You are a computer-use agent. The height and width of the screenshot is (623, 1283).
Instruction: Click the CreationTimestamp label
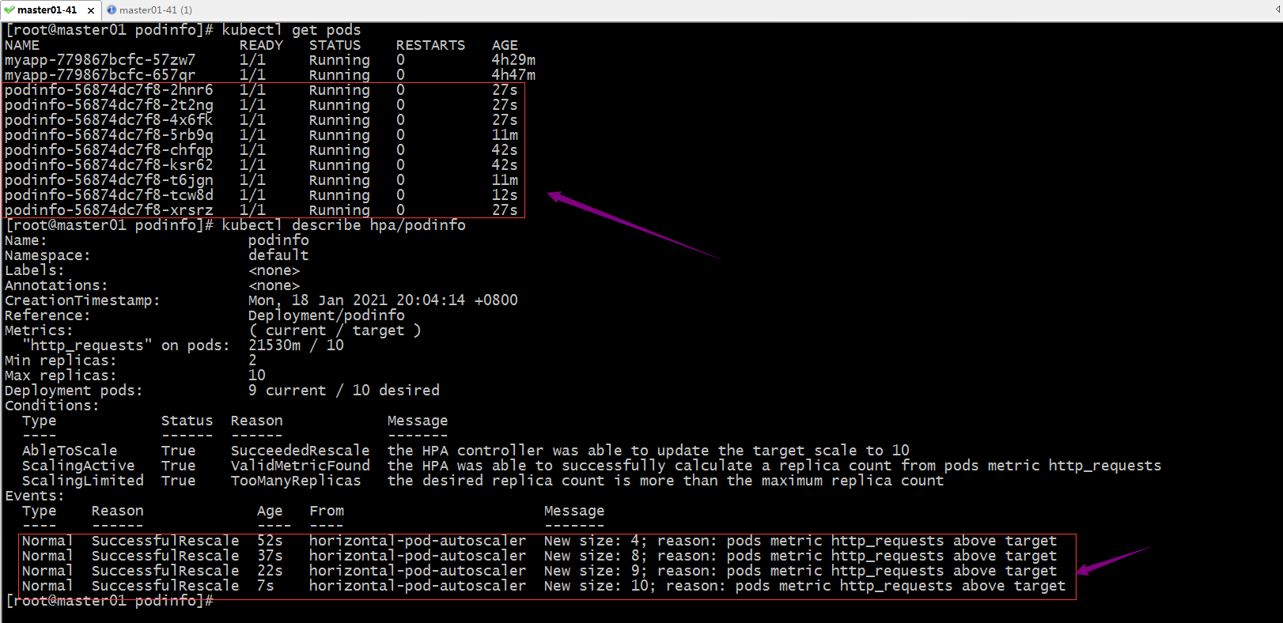(82, 300)
